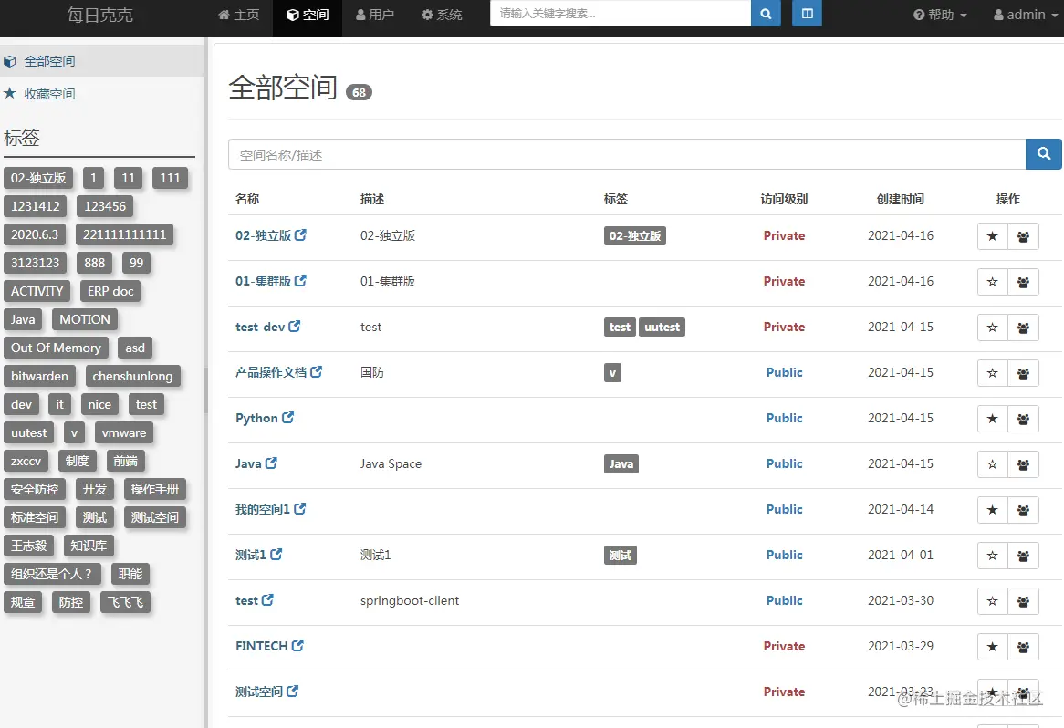Click members icon for Python row

tap(1023, 419)
